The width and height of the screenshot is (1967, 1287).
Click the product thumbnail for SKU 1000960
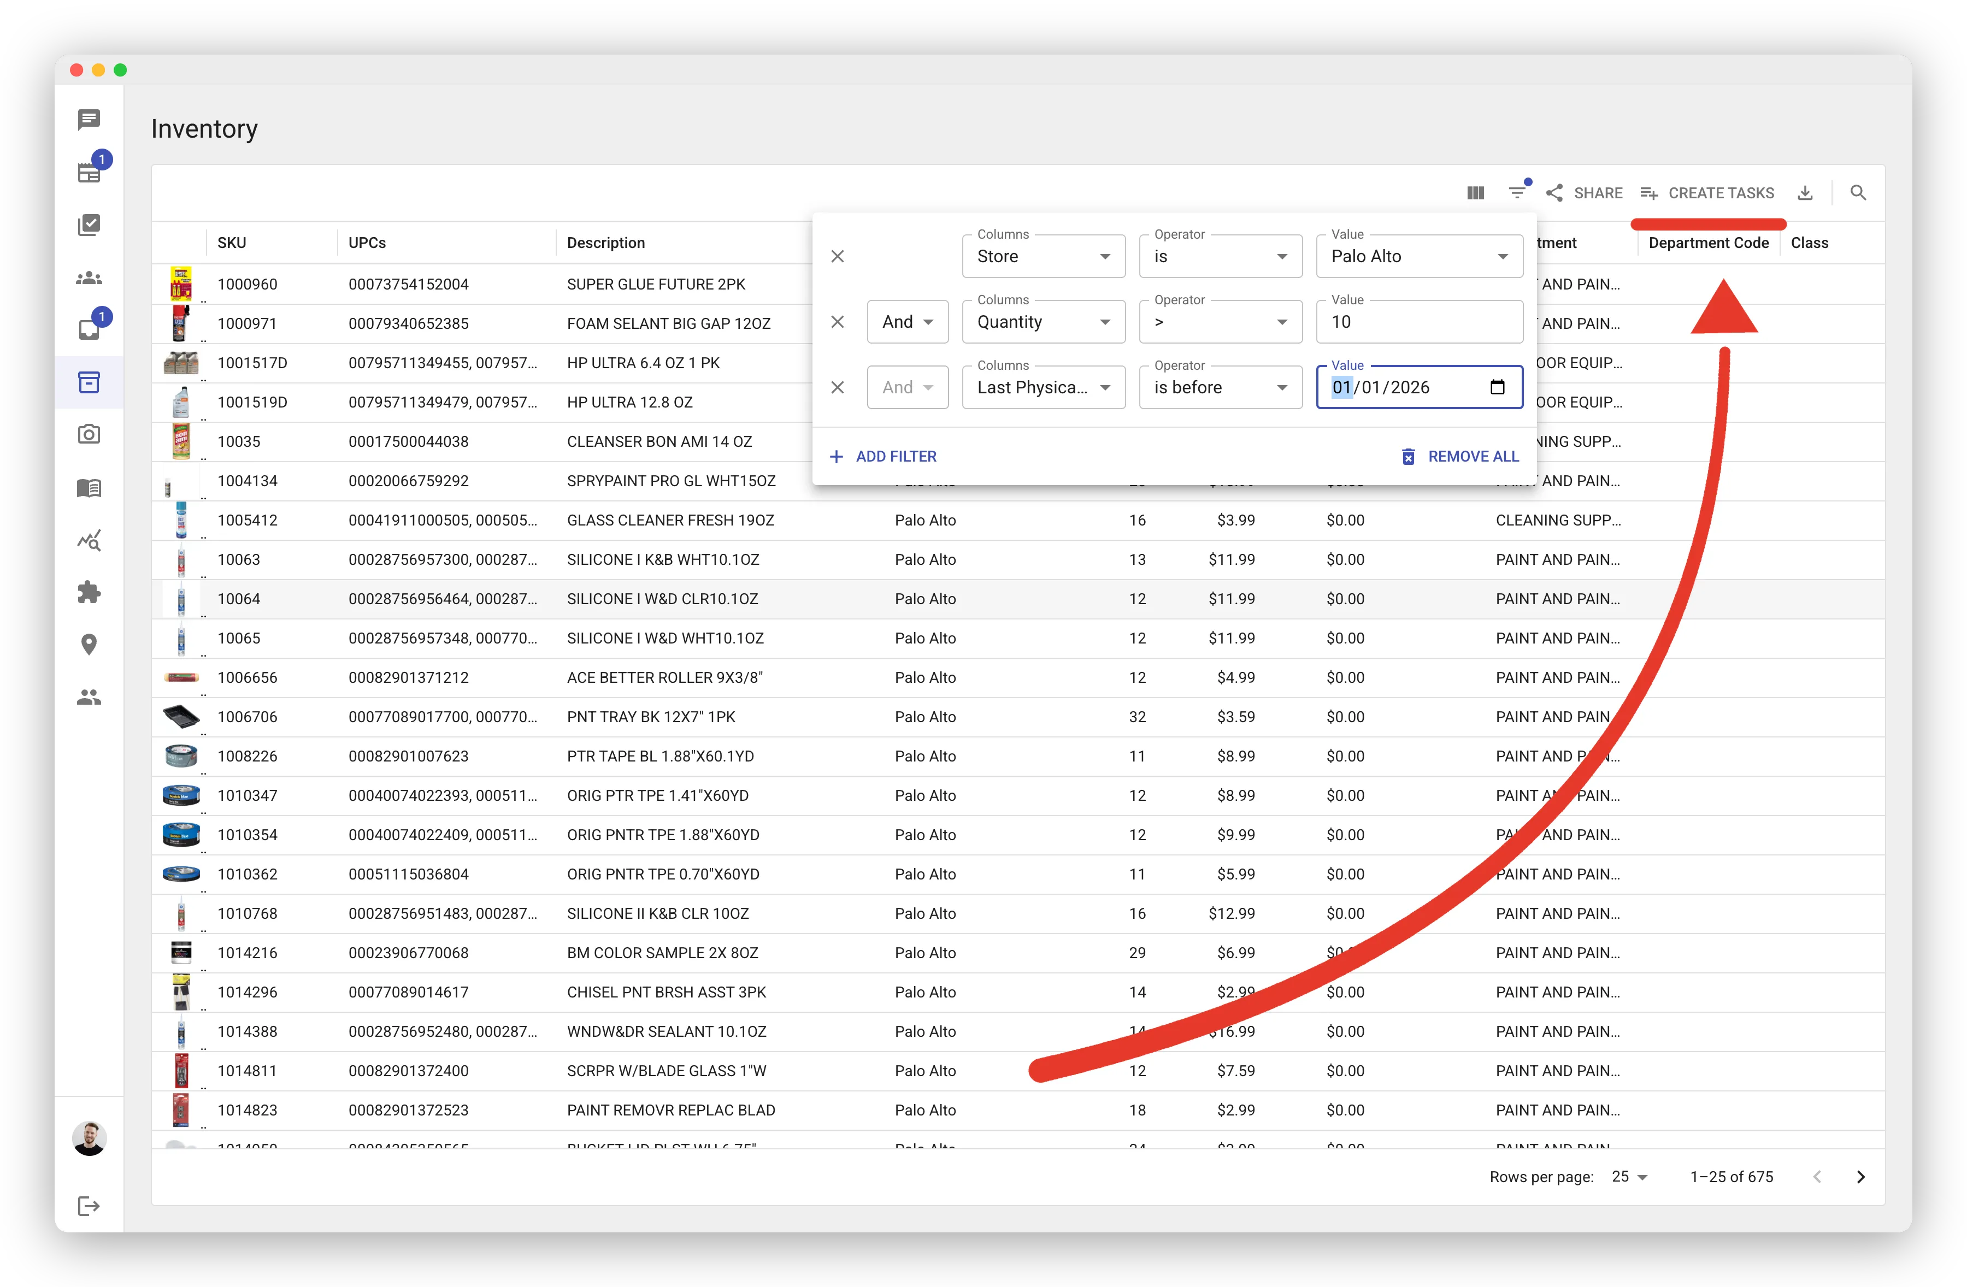[181, 284]
